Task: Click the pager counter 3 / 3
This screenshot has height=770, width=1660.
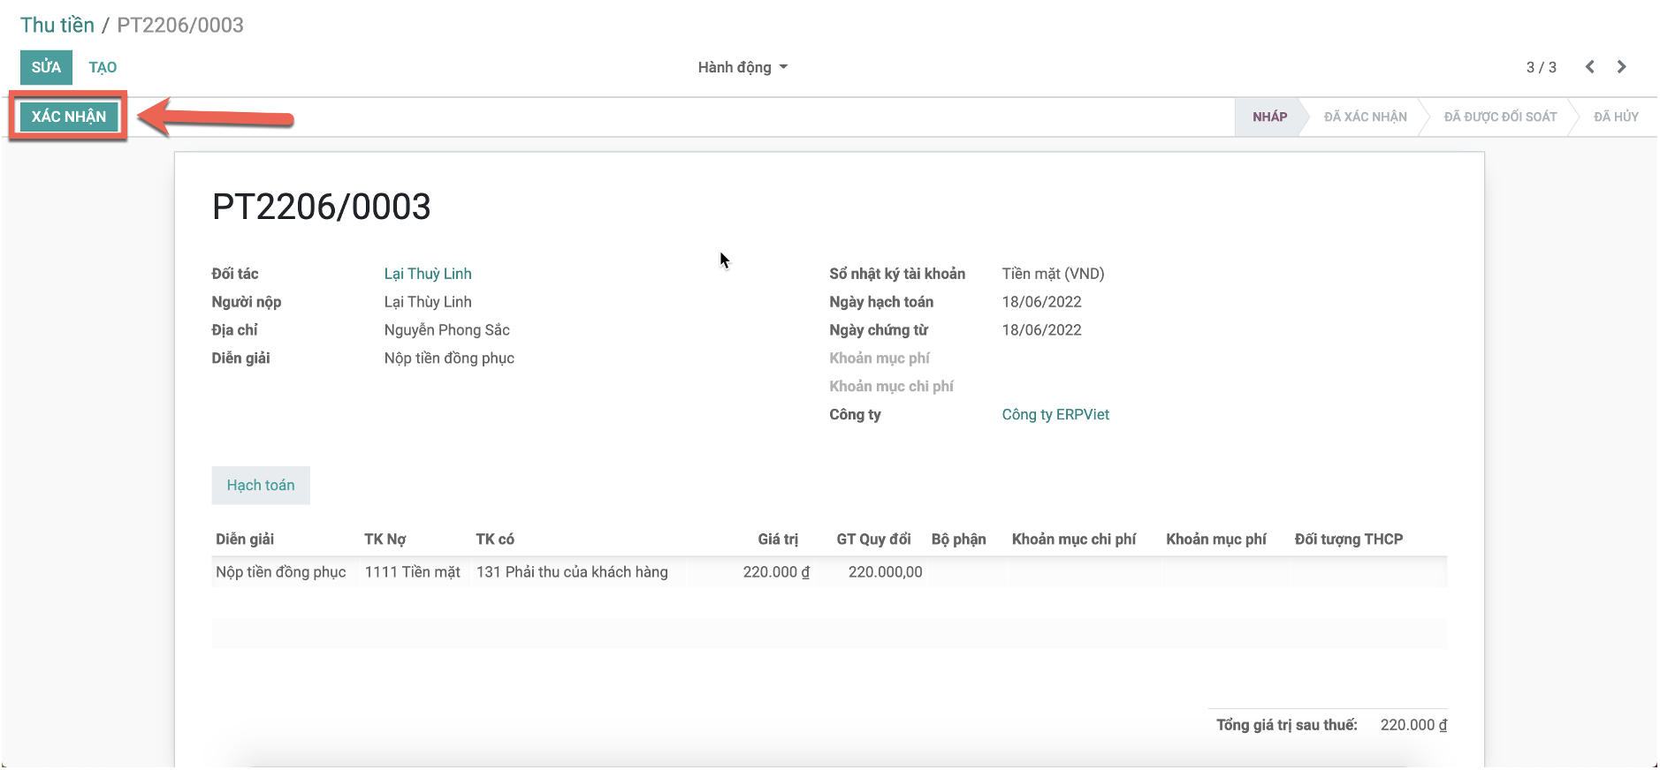Action: (1541, 67)
